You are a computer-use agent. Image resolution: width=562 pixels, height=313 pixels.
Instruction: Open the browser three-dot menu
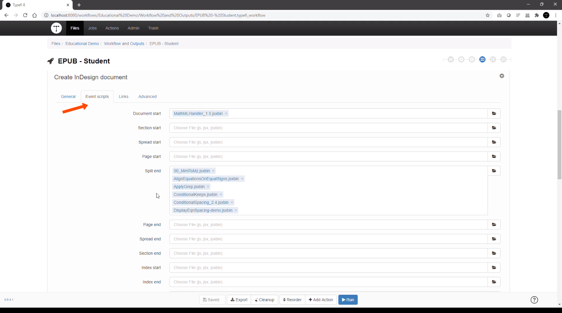(x=556, y=15)
